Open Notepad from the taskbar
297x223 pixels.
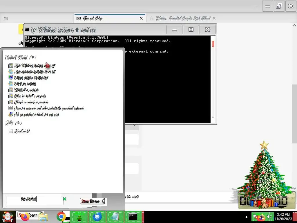click(x=115, y=217)
